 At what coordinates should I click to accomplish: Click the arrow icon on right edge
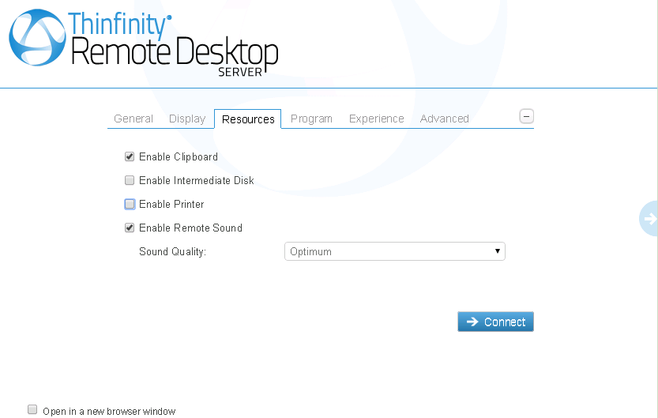649,219
